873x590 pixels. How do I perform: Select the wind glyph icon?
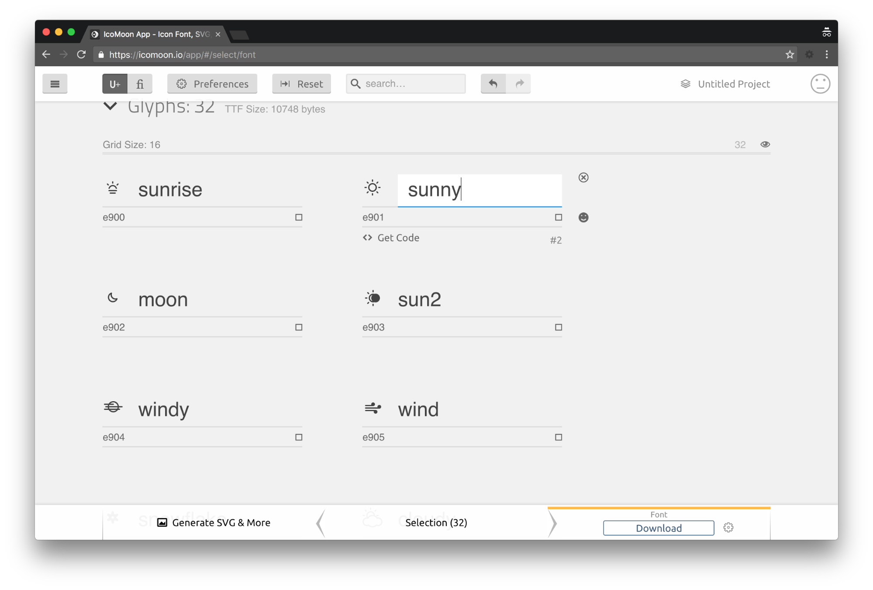(x=373, y=409)
